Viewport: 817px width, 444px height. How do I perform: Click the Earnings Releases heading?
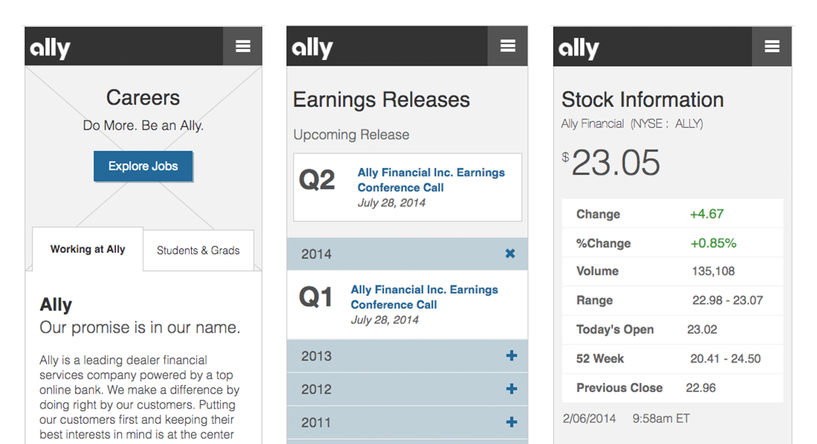(x=381, y=100)
